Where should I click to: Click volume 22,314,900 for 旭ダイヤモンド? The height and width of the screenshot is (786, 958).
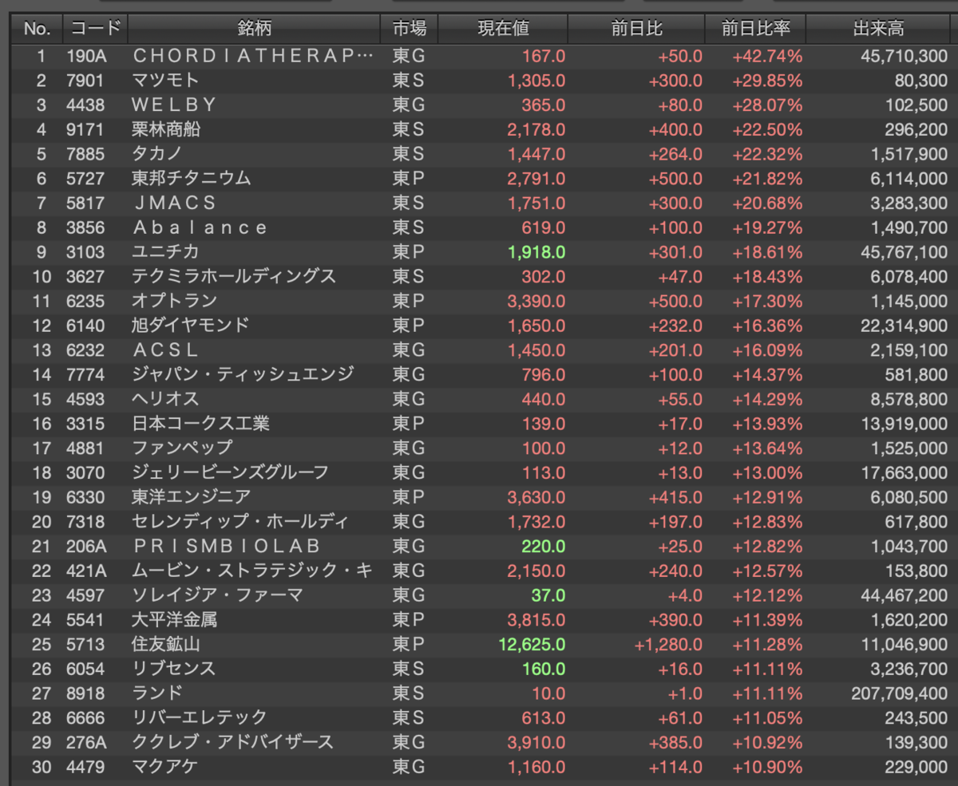(903, 326)
